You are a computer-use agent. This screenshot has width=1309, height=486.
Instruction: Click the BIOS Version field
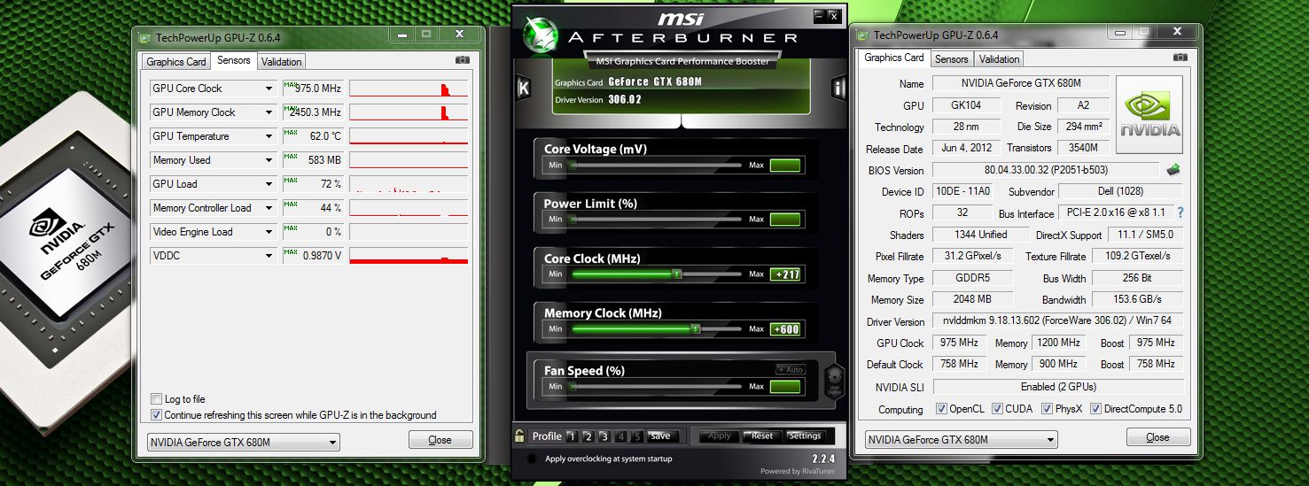tap(1046, 170)
